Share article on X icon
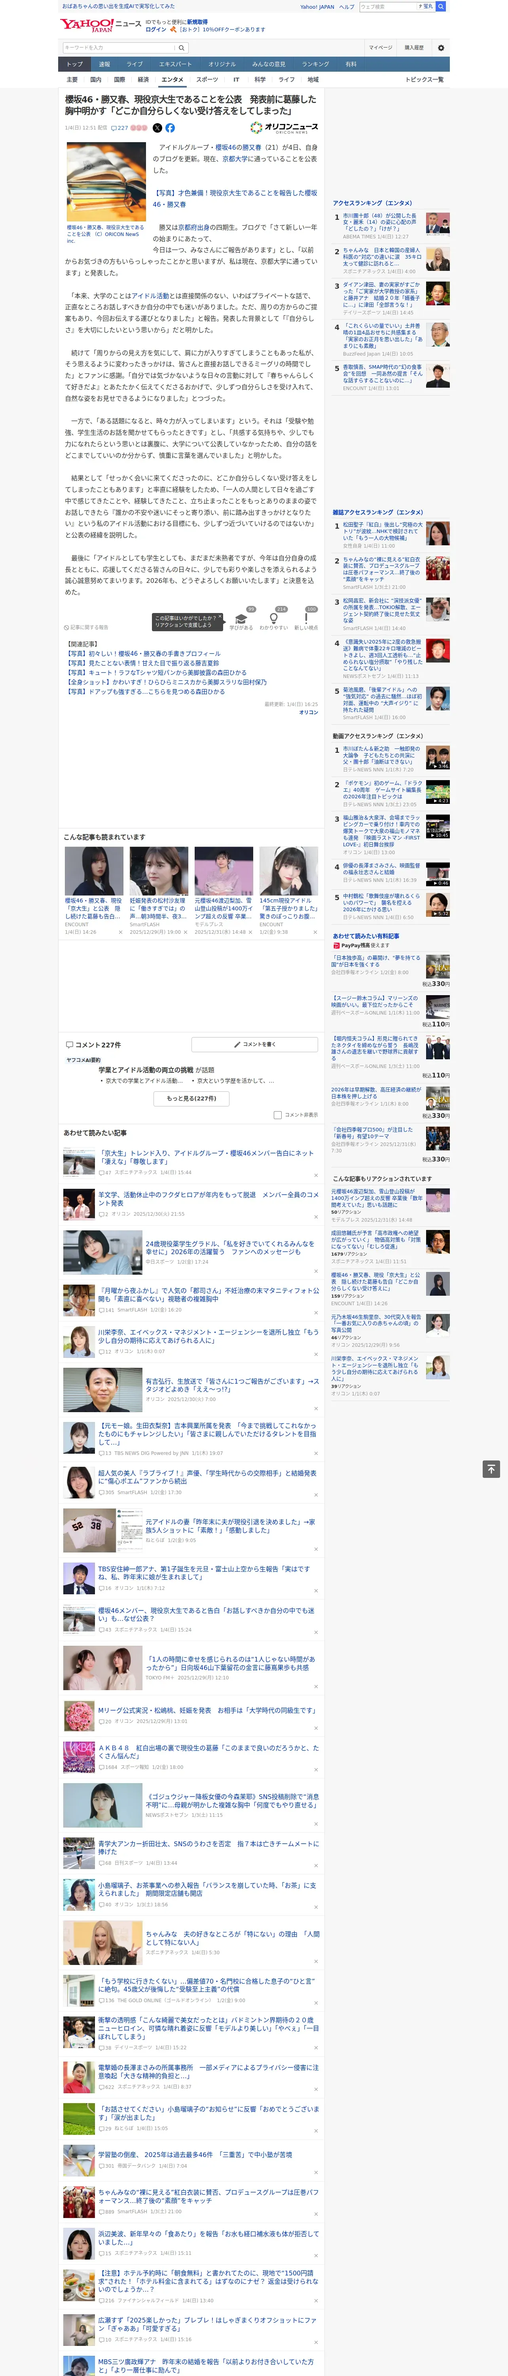 click(x=157, y=128)
